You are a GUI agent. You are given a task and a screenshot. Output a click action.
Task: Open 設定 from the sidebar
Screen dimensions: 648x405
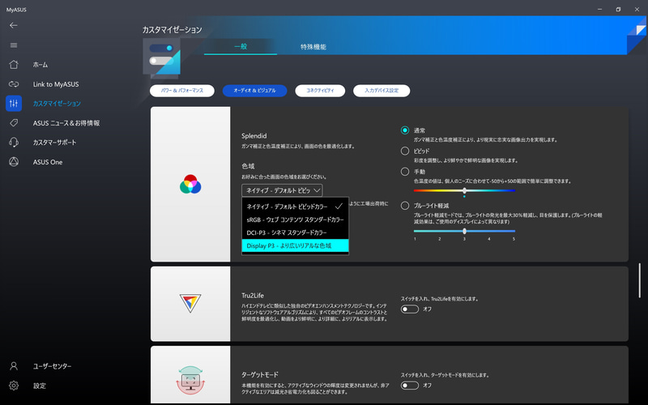pos(39,386)
